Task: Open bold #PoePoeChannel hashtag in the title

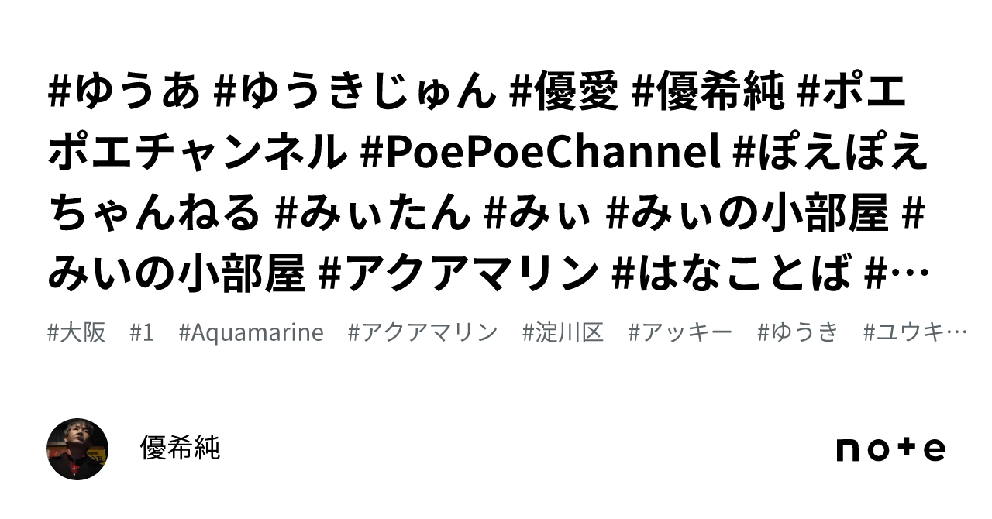Action: coord(541,153)
